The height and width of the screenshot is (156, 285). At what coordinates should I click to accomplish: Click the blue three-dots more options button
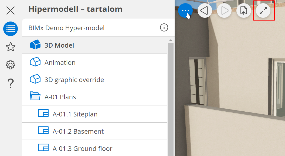coord(185,11)
